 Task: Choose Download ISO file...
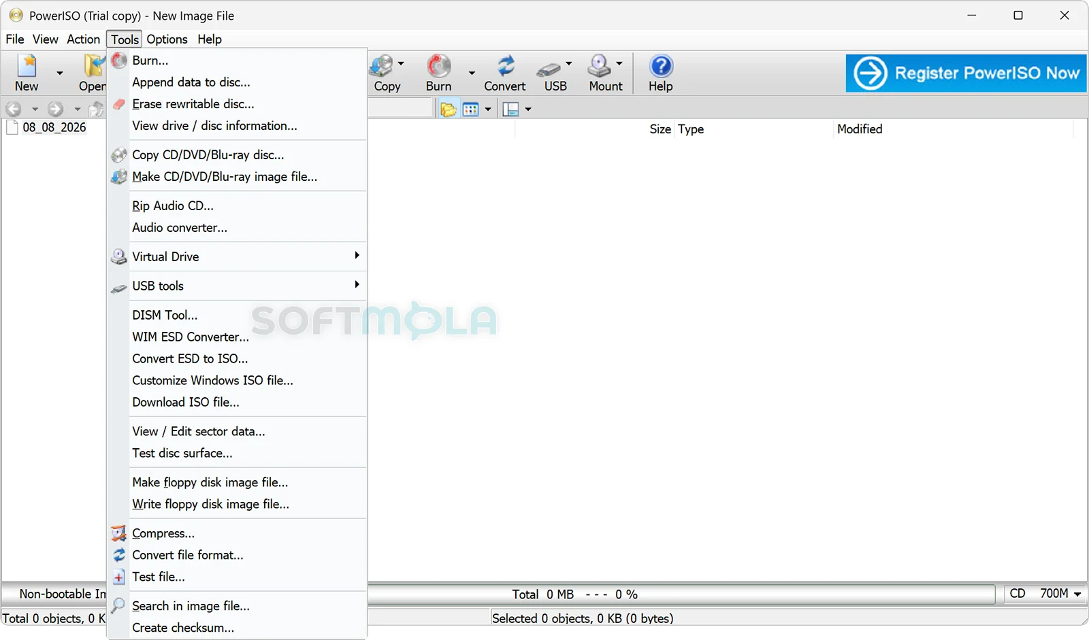(237, 402)
